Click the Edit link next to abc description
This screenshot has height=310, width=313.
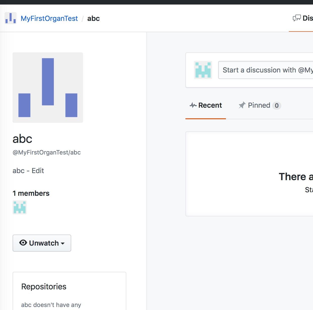[x=38, y=171]
